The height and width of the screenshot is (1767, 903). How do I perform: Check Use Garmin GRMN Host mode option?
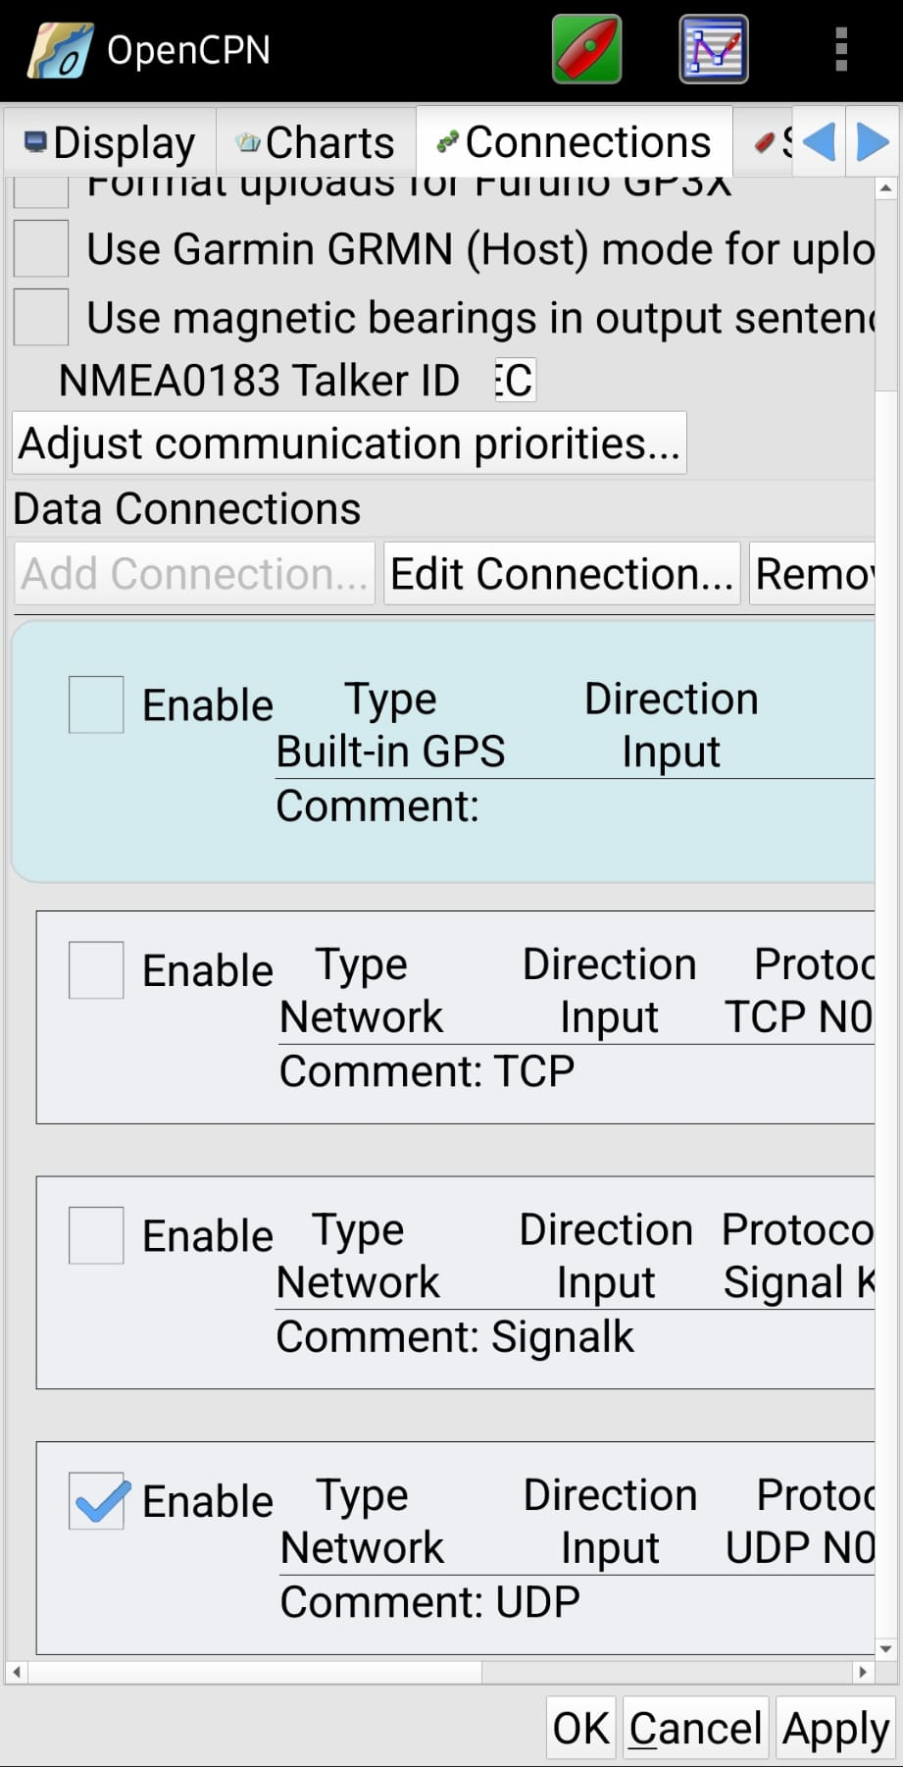[39, 248]
